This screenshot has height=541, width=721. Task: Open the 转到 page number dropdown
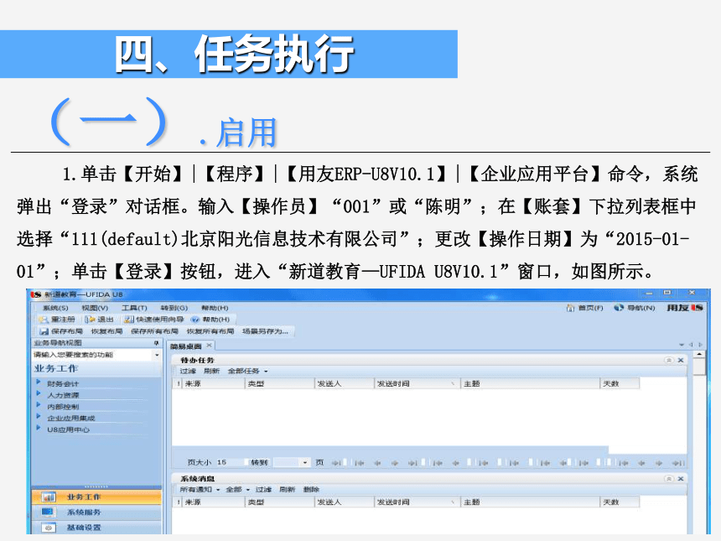click(x=305, y=463)
